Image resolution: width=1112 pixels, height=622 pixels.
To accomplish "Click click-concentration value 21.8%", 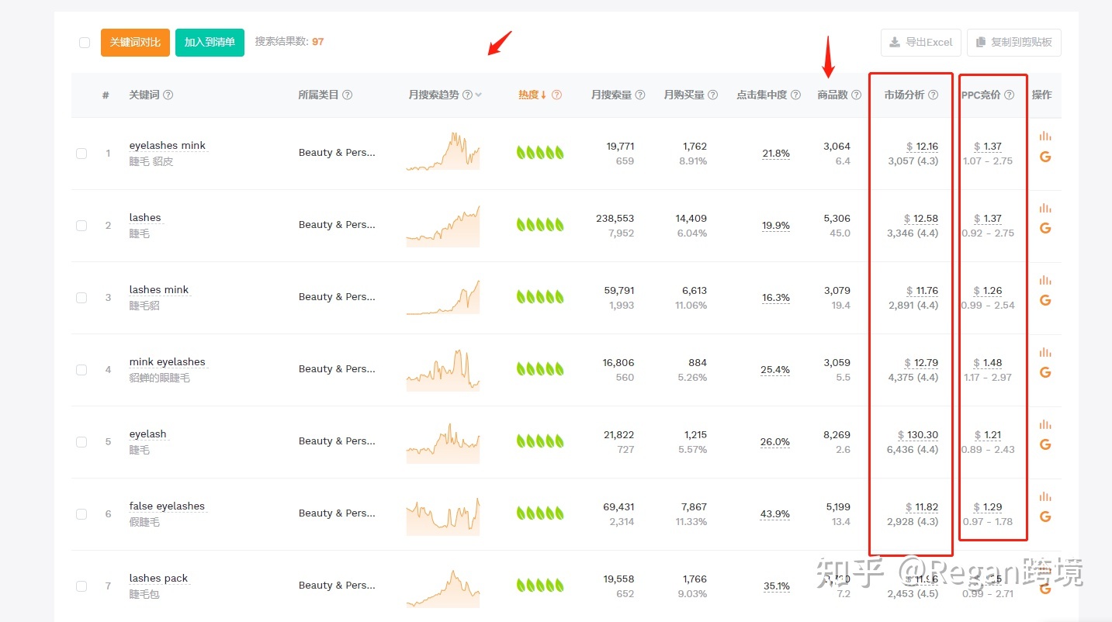I will click(x=776, y=154).
